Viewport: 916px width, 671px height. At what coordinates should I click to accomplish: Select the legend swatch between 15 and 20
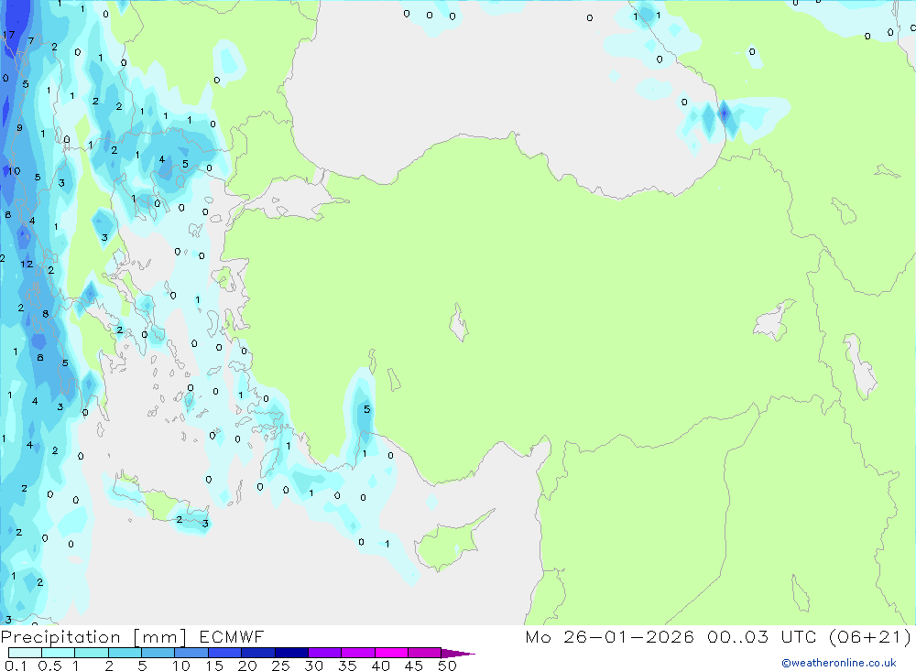(224, 653)
